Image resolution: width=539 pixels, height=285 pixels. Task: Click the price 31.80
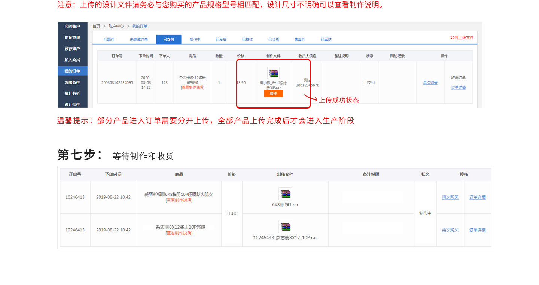click(x=232, y=213)
